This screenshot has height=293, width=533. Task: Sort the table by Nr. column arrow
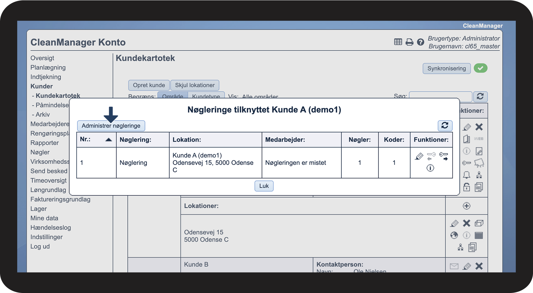pos(109,139)
